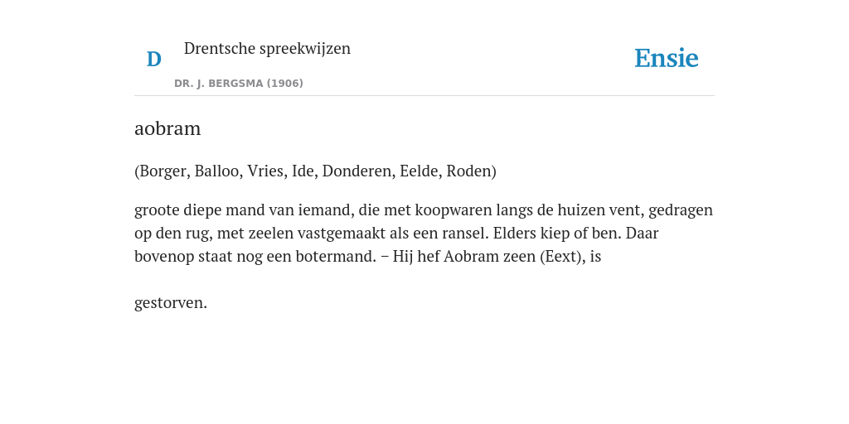Viewport: 849px width, 424px height.
Task: Click the place name Balloo
Action: (218, 171)
